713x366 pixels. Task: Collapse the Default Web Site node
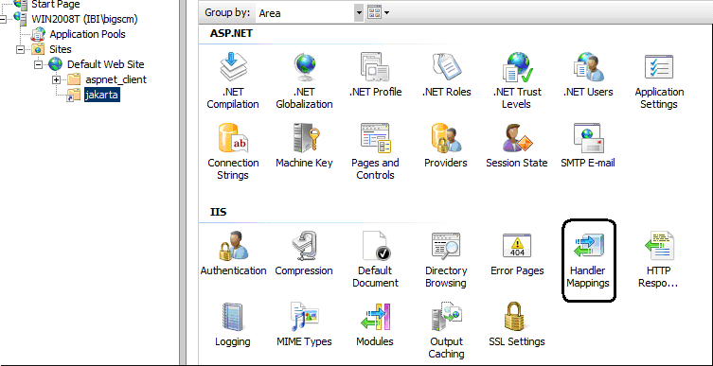(x=39, y=64)
